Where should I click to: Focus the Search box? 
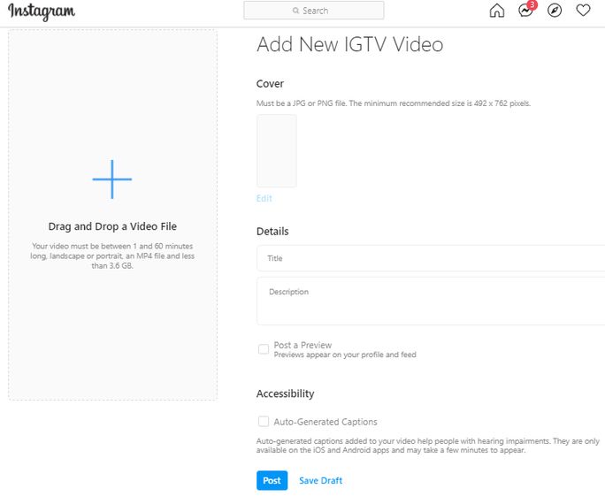tap(314, 11)
